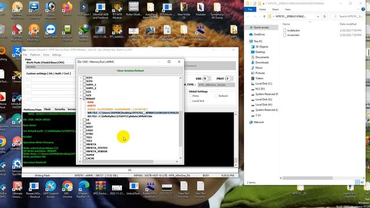Open the Roller-Shutt... desktop icon
The width and height of the screenshot is (370, 208).
coord(134,9)
